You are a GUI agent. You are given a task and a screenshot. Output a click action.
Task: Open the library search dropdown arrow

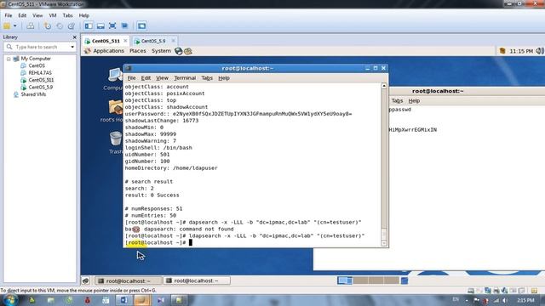[x=72, y=47]
